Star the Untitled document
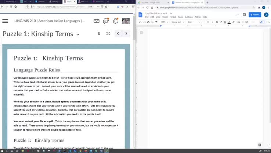271x153 pixels. click(171, 13)
